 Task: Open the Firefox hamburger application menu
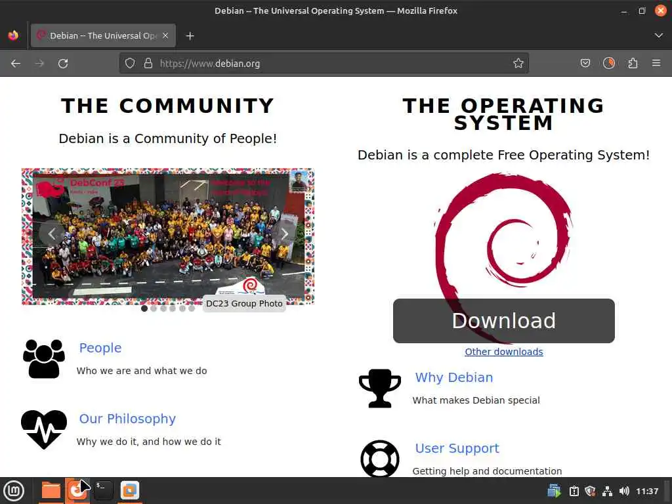click(x=656, y=63)
